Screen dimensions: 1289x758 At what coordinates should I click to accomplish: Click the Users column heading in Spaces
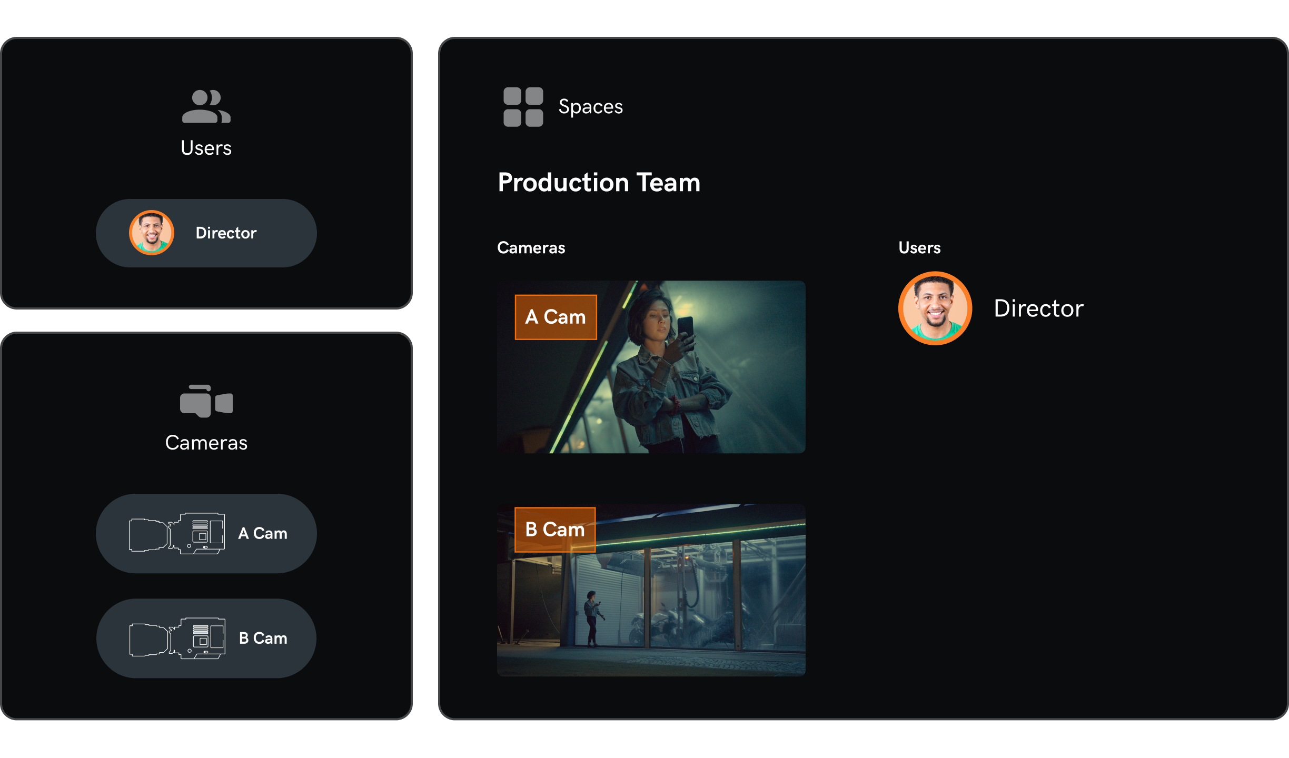point(919,248)
